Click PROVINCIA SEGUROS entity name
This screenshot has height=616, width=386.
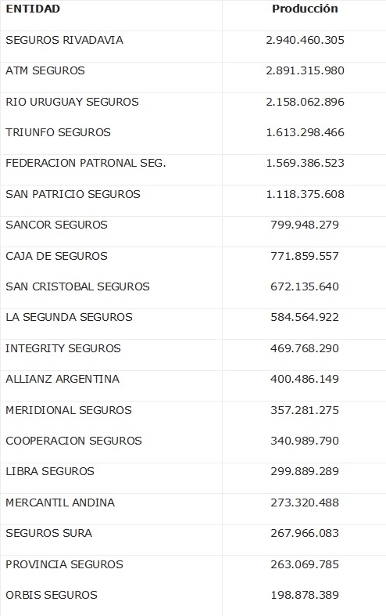(64, 564)
